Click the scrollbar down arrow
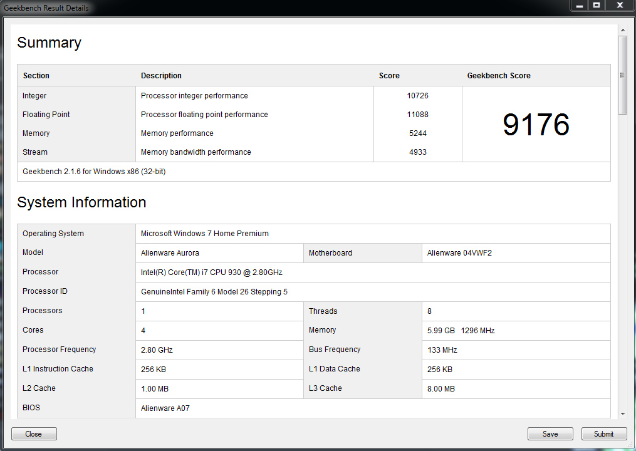This screenshot has height=451, width=636. [x=622, y=413]
